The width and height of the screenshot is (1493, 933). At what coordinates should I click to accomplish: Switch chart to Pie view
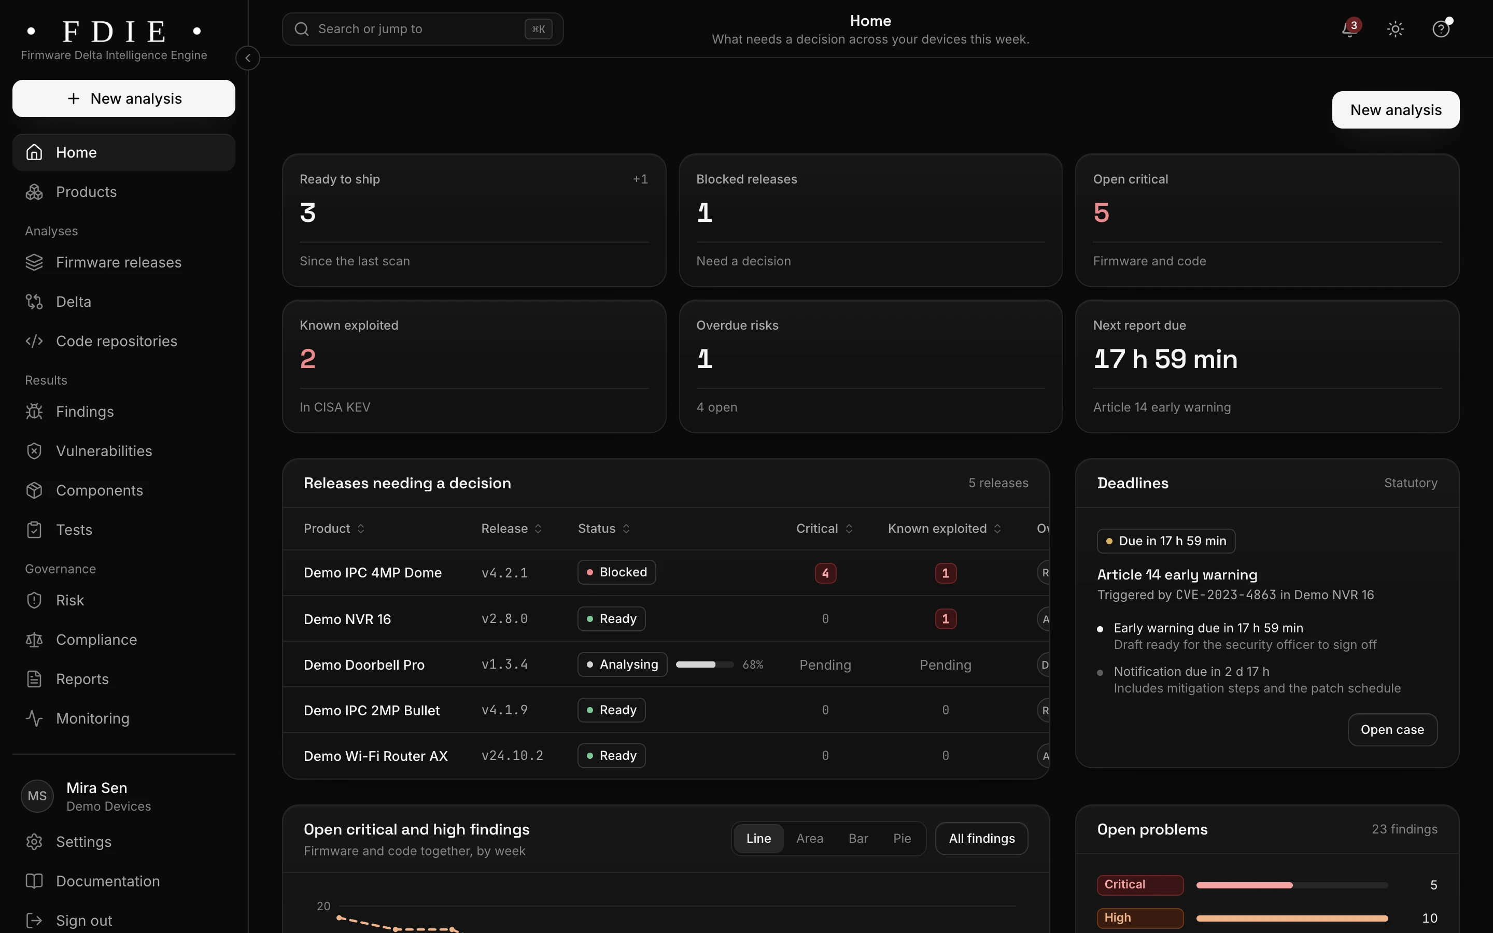point(902,839)
